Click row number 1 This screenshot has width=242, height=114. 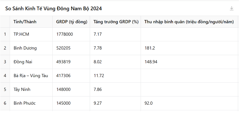5,34
